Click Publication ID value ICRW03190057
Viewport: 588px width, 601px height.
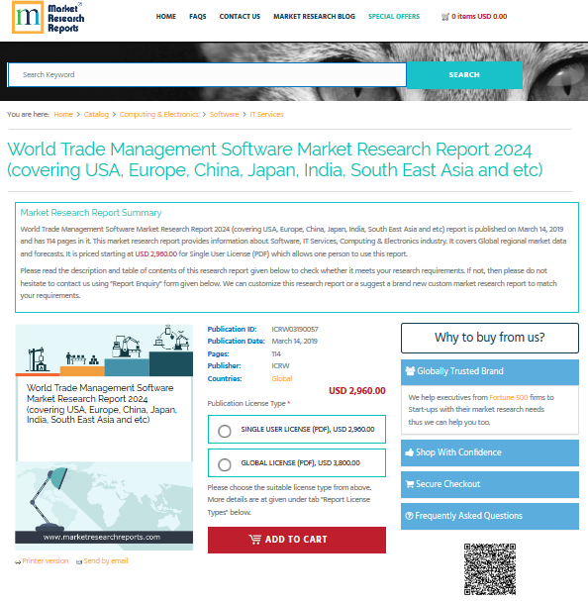295,330
